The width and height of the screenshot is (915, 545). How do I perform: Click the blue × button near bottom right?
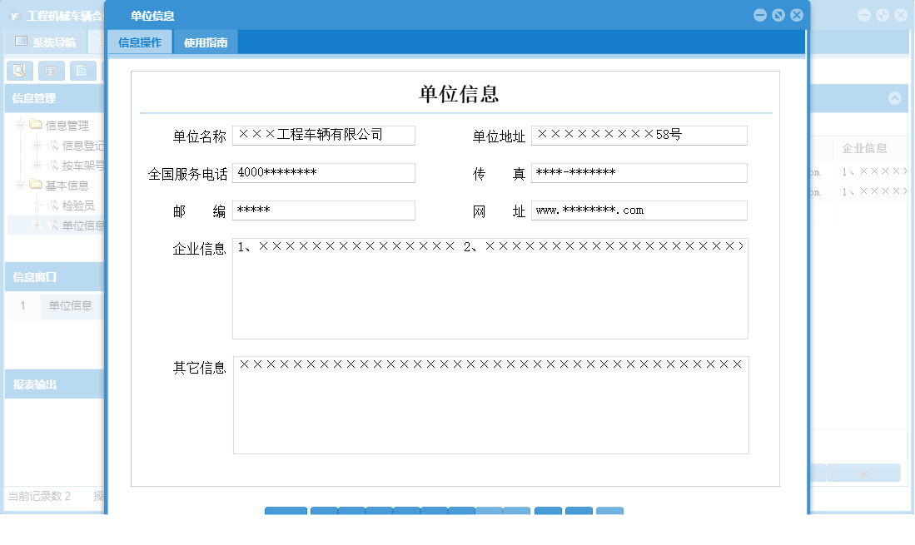pyautogui.click(x=863, y=473)
